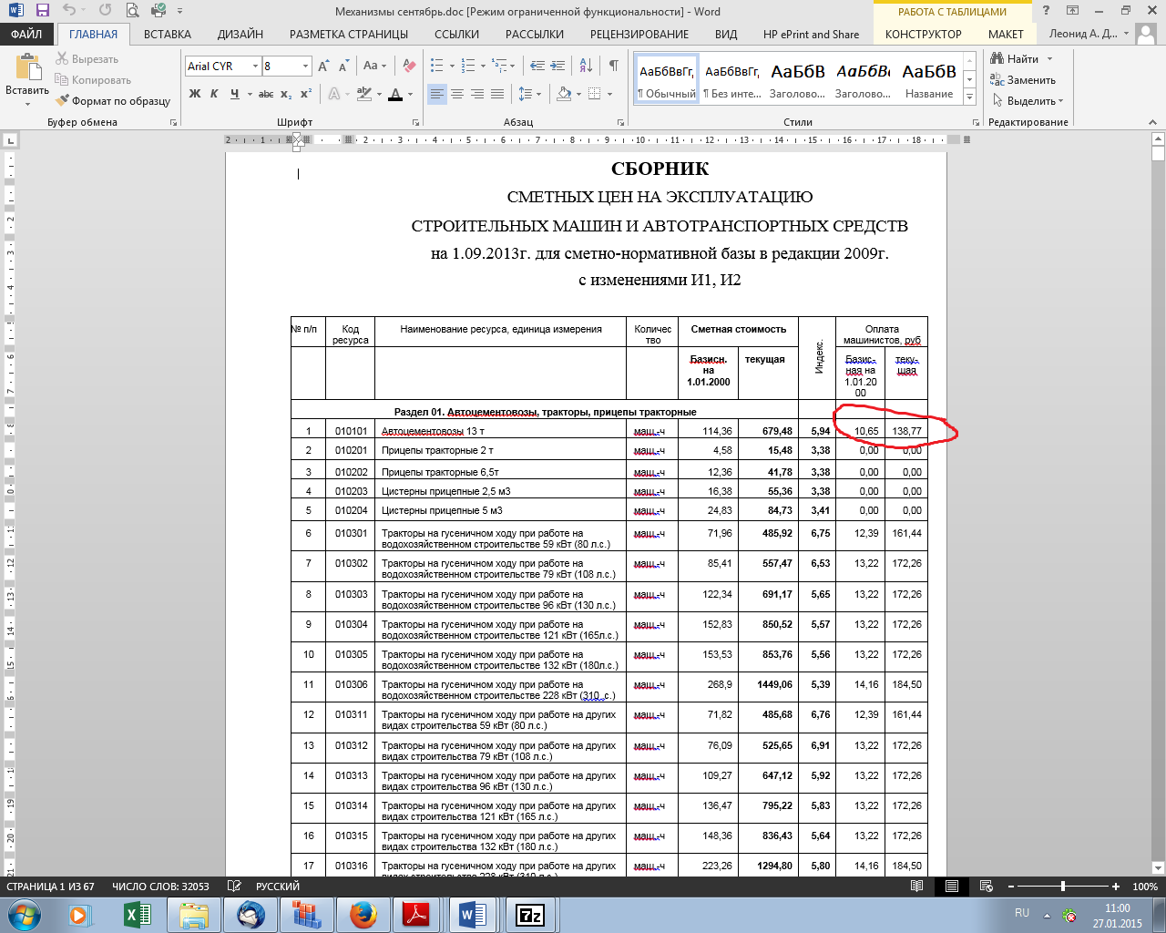Toggle paragraph marks display (¶)
Screen dimensions: 1166x933
click(613, 66)
